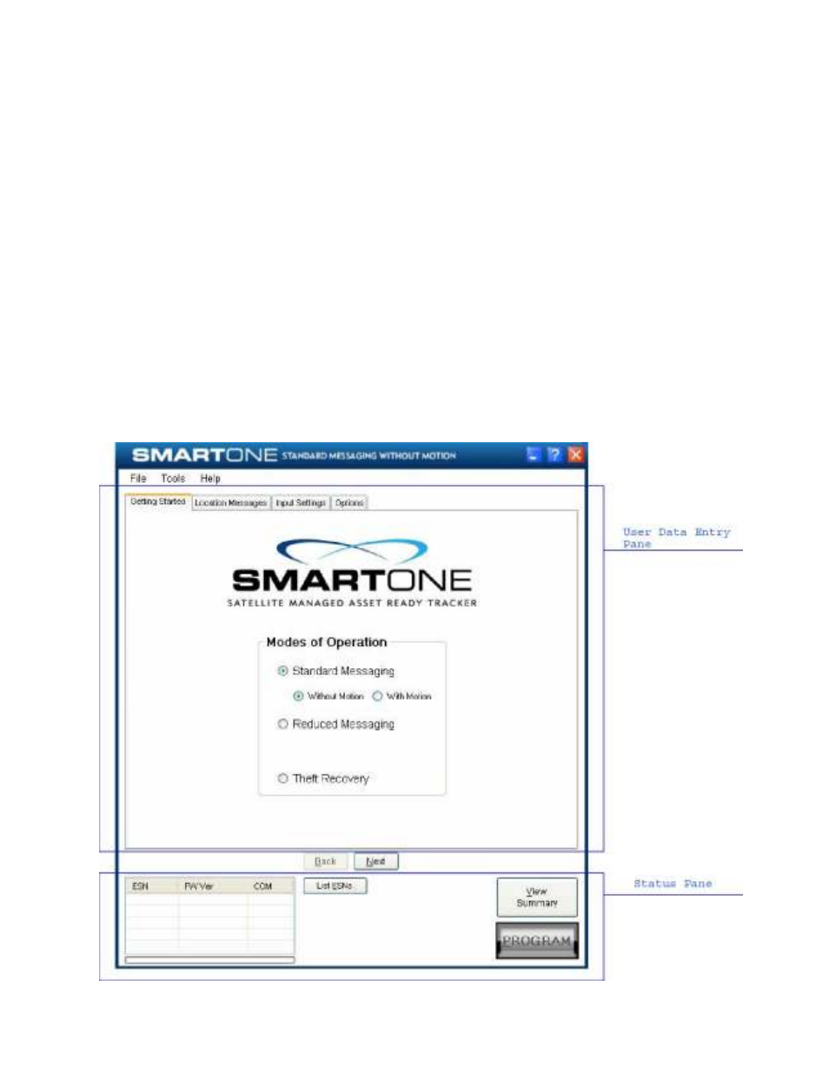This screenshot has width=829, height=1073.
Task: Open the Input Settings tab
Action: [301, 502]
